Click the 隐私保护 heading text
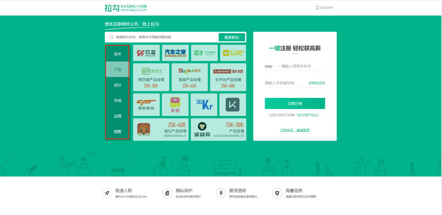 [x=184, y=191]
